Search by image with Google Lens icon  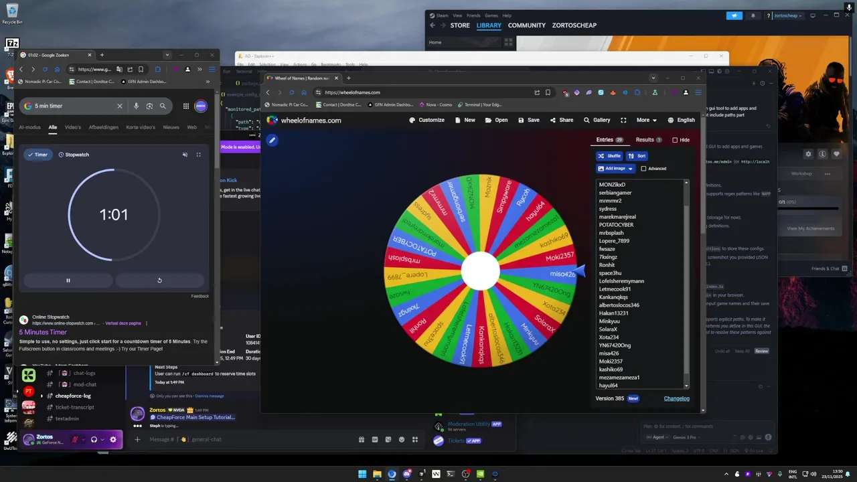pyautogui.click(x=149, y=106)
